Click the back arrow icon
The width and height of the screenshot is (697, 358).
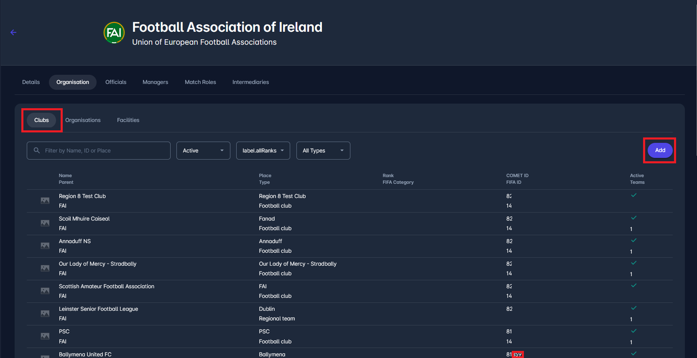point(13,33)
